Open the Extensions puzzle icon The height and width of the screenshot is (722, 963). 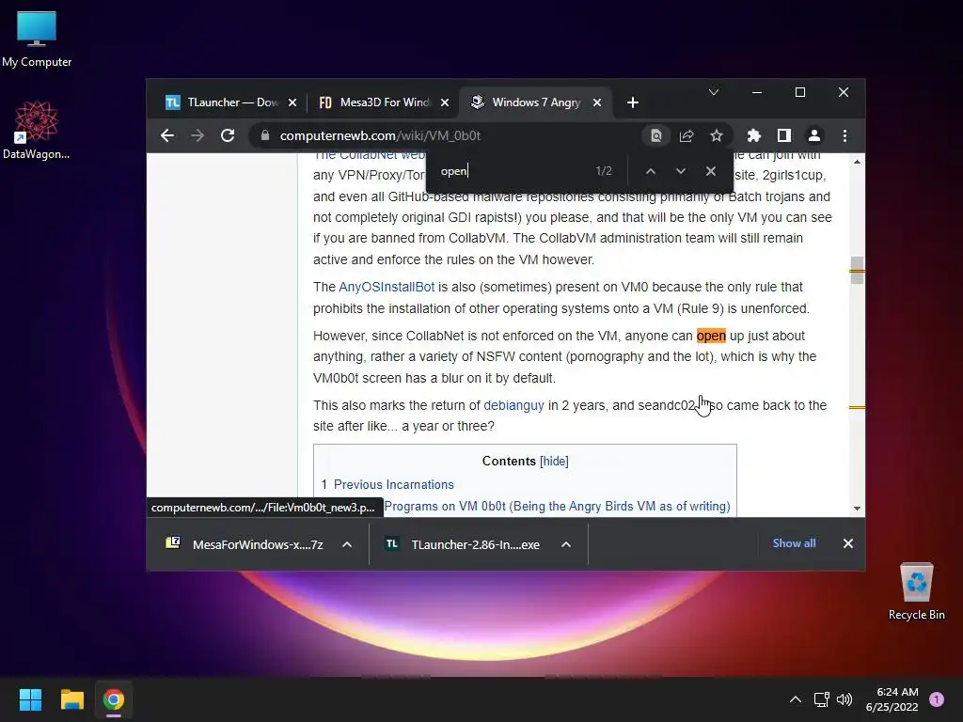coord(753,135)
